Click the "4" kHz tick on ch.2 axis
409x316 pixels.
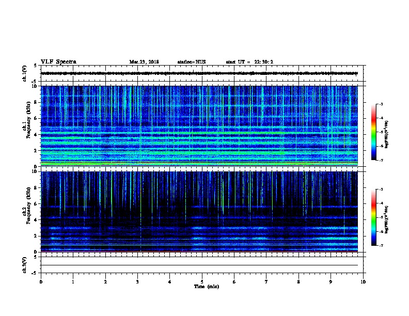pyautogui.click(x=36, y=220)
